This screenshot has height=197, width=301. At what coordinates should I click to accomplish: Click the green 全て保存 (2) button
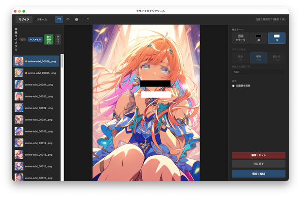pos(49,39)
